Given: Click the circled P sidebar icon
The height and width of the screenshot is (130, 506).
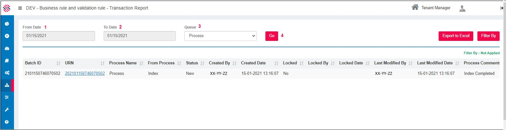Looking at the screenshot, I should (7, 36).
